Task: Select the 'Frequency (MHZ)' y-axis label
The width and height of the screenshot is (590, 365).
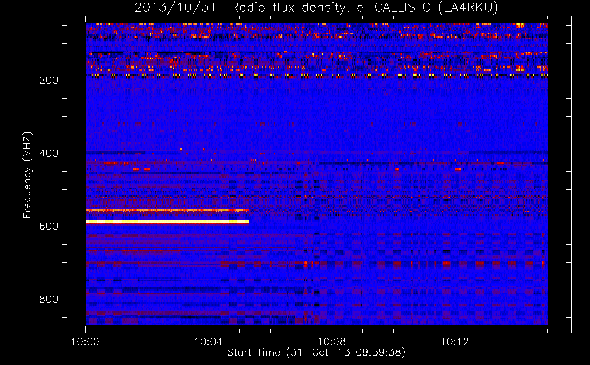Action: click(x=27, y=175)
